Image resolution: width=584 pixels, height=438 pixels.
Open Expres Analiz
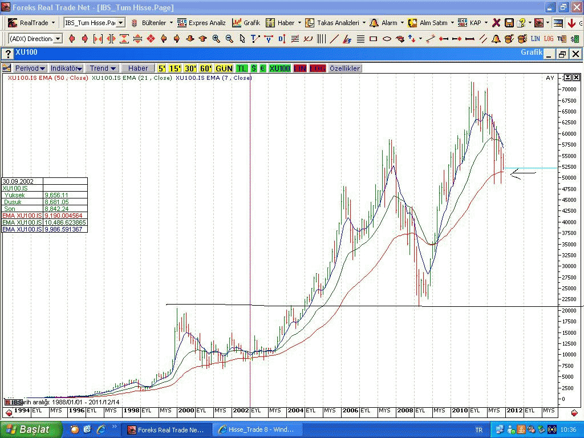(201, 23)
